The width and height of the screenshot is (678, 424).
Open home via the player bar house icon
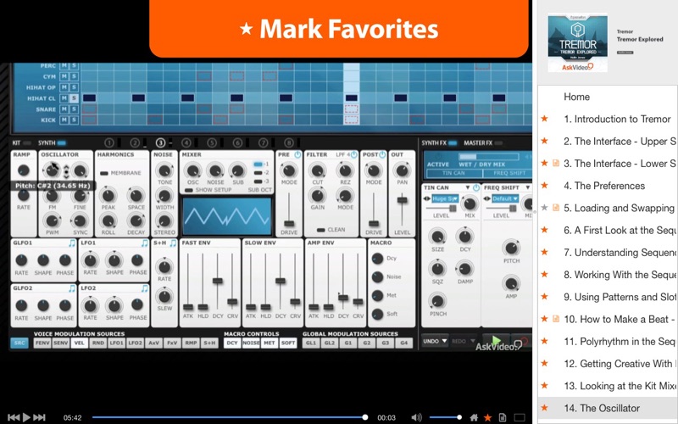474,417
